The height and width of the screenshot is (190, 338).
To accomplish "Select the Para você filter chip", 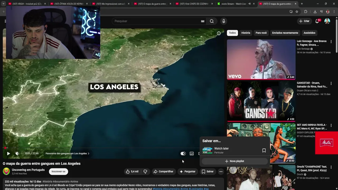I will click(x=261, y=33).
